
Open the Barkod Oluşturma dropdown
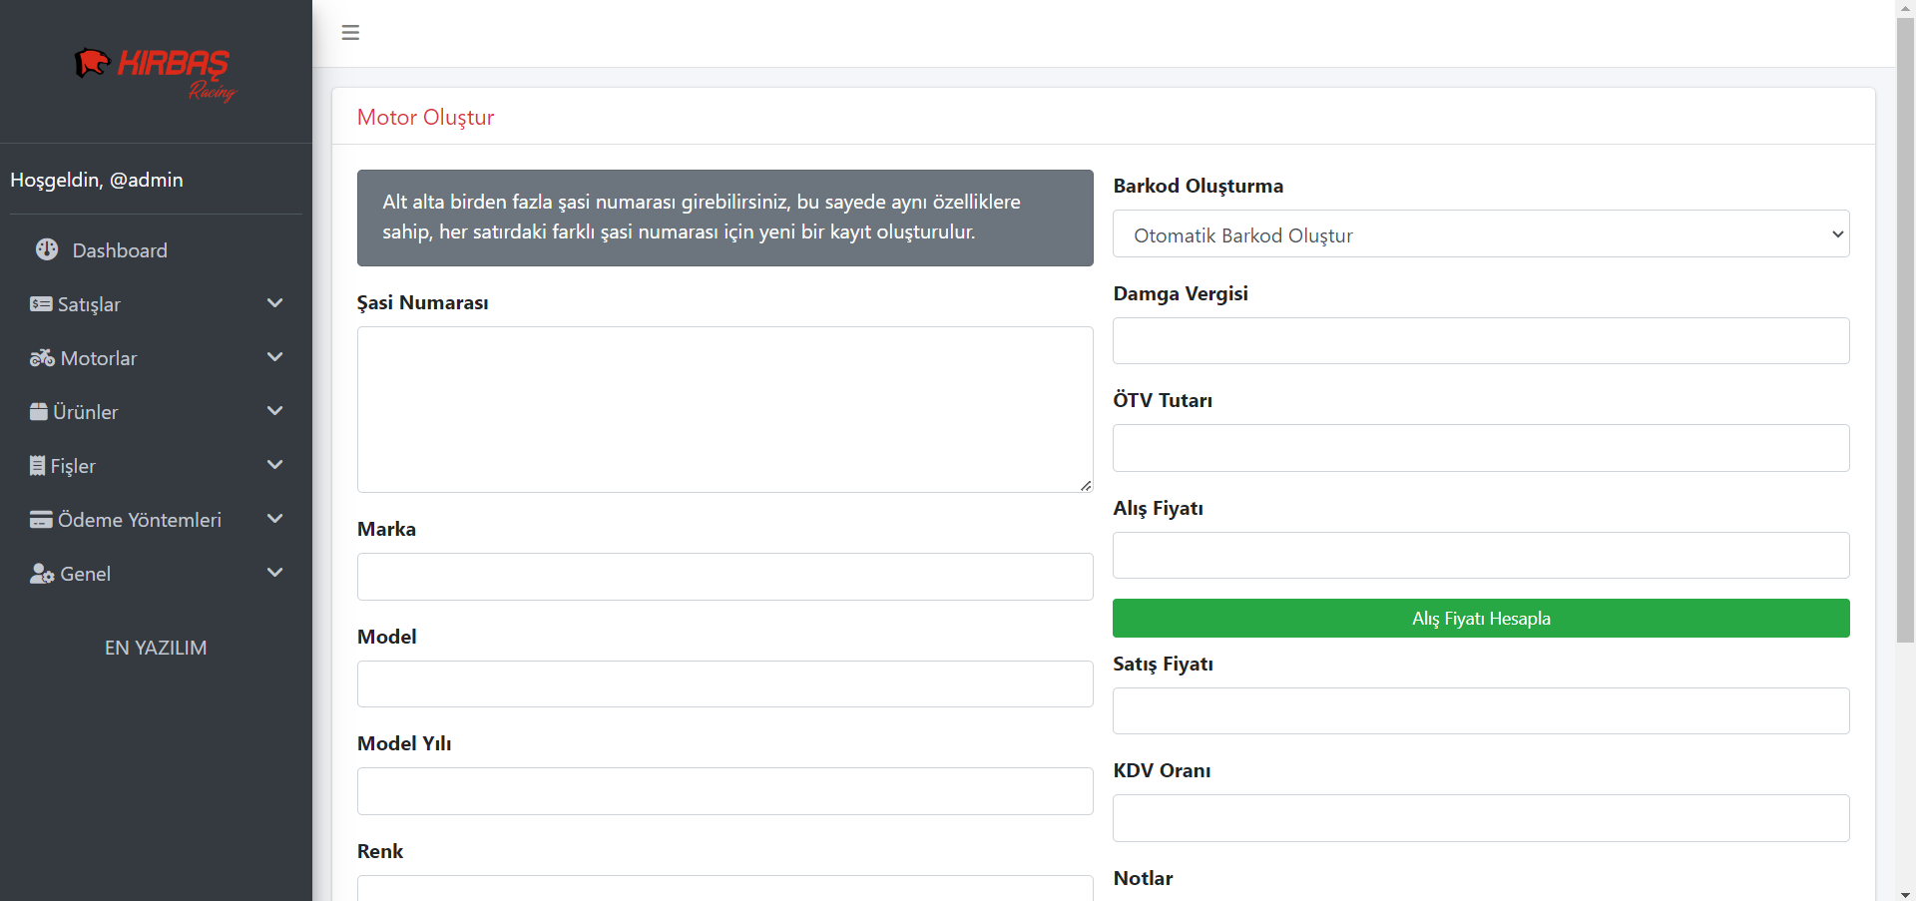coord(1480,234)
